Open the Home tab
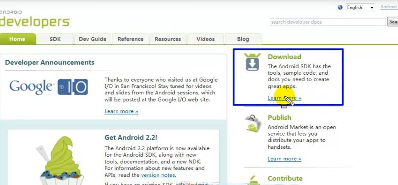Image resolution: width=398 pixels, height=185 pixels. (17, 39)
